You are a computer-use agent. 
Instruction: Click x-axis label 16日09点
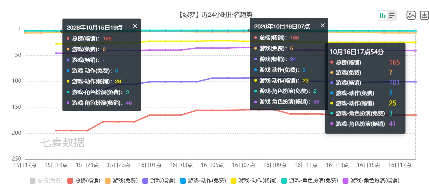[x=275, y=165]
